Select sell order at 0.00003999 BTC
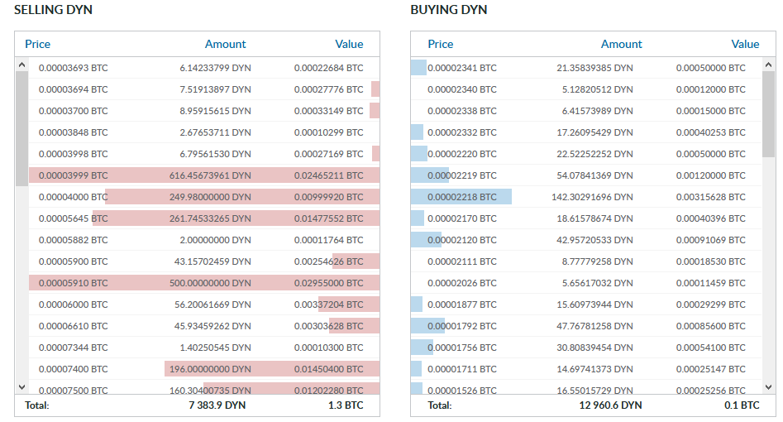The width and height of the screenshot is (783, 422). coord(204,175)
